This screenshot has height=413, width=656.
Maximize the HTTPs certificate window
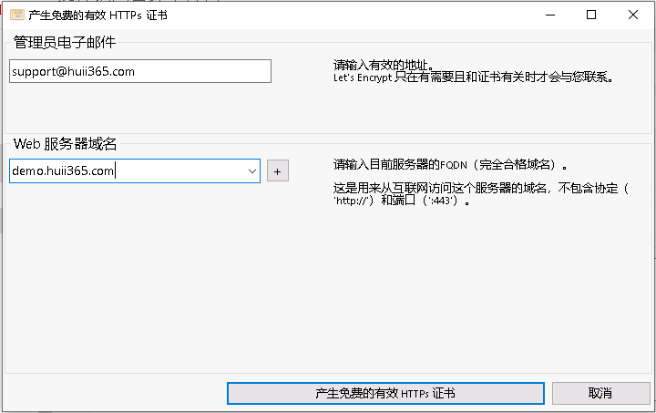[x=591, y=15]
